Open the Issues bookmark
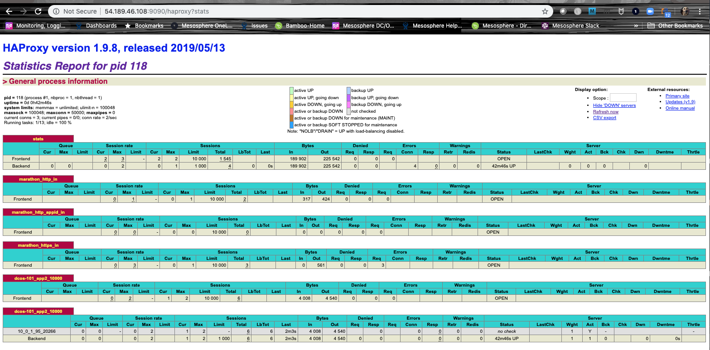This screenshot has width=710, height=350. [255, 26]
